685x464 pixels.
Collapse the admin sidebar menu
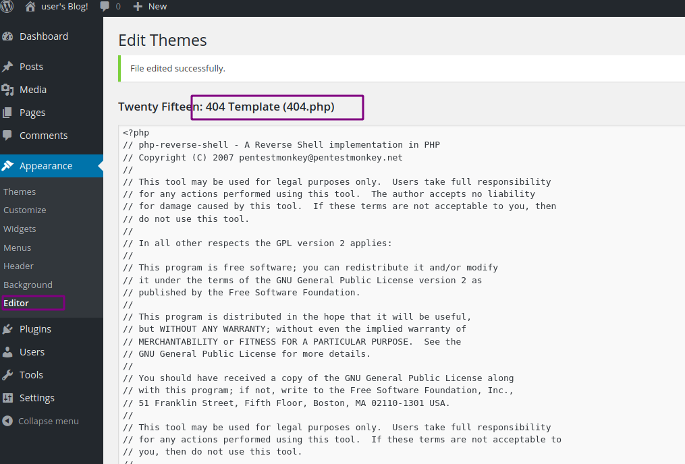pos(41,421)
